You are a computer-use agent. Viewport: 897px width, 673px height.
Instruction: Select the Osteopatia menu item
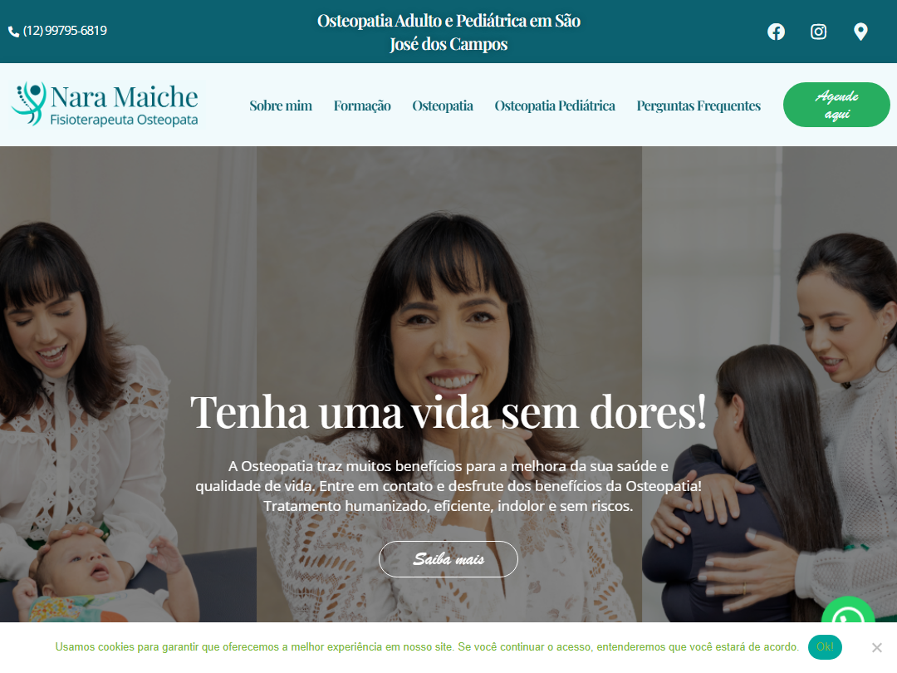click(x=442, y=106)
